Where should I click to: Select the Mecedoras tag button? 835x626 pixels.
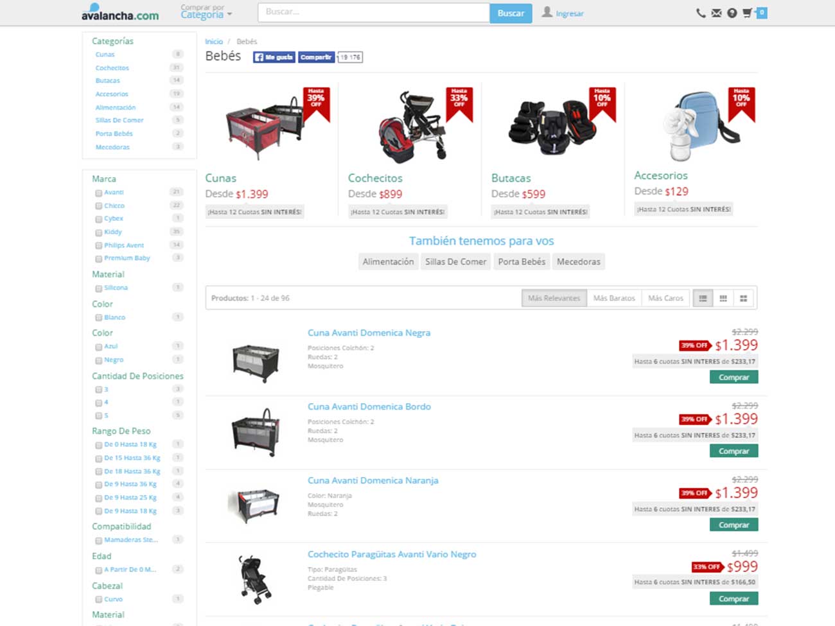tap(579, 262)
